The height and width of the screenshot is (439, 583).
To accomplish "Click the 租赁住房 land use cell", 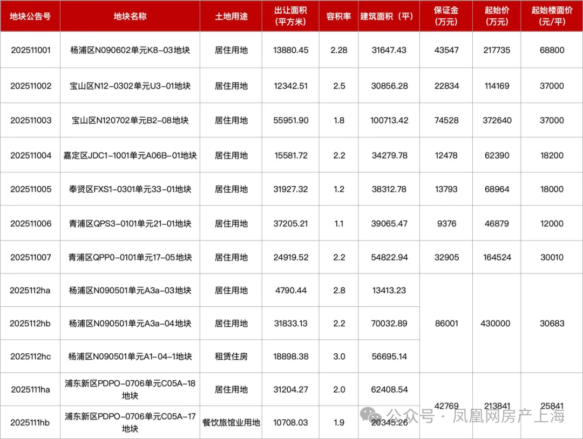I will (x=231, y=356).
